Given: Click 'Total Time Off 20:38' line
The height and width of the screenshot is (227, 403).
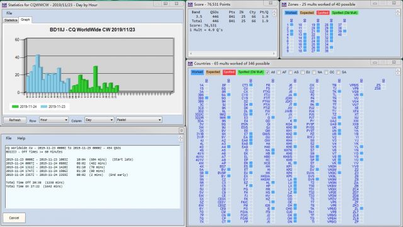Looking at the screenshot, I should (x=35, y=182).
